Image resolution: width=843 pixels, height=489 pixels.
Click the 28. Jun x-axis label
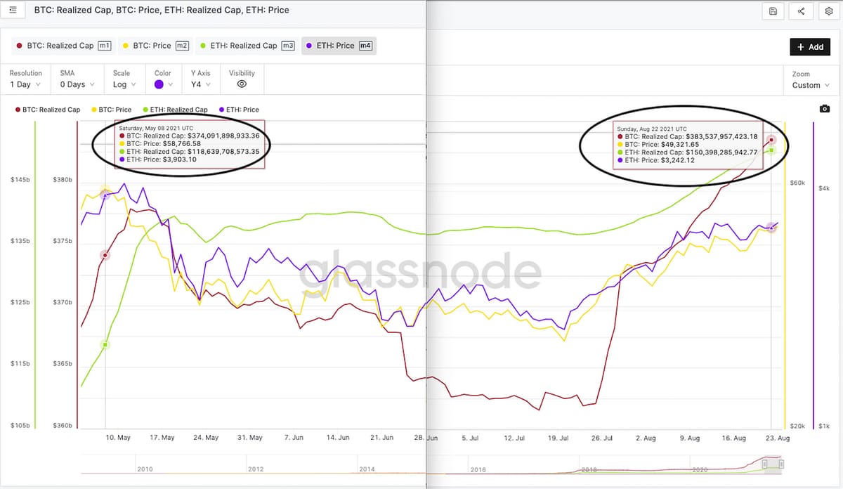click(426, 438)
